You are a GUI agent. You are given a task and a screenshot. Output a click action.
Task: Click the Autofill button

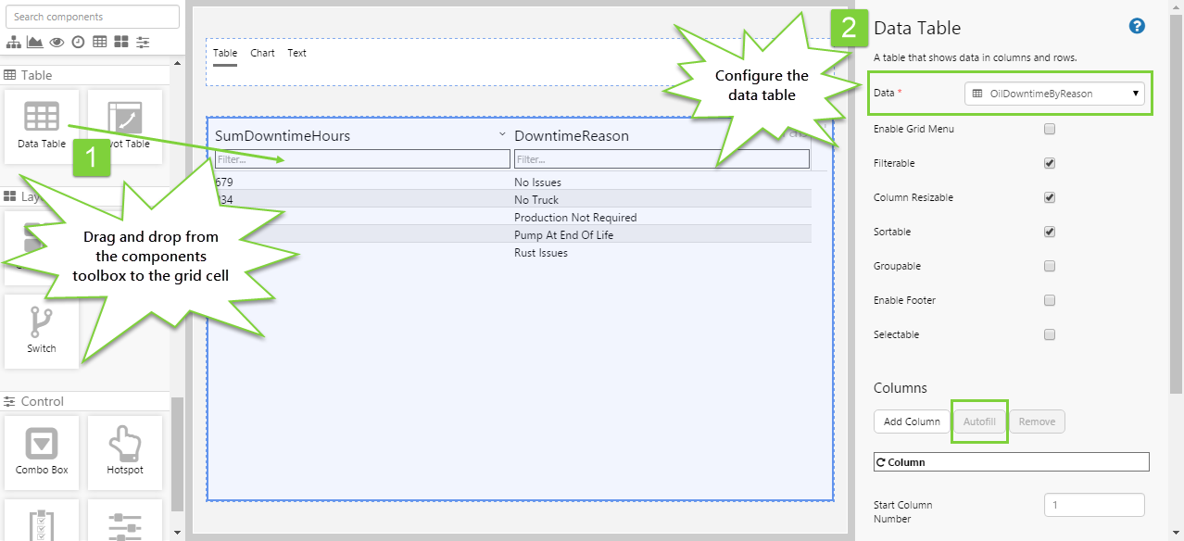pos(979,421)
